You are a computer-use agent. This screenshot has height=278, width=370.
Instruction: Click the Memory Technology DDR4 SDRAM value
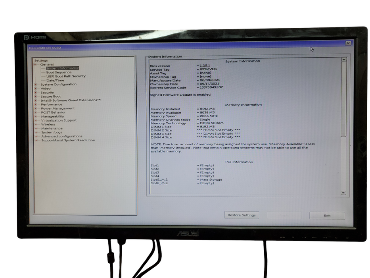[212, 123]
